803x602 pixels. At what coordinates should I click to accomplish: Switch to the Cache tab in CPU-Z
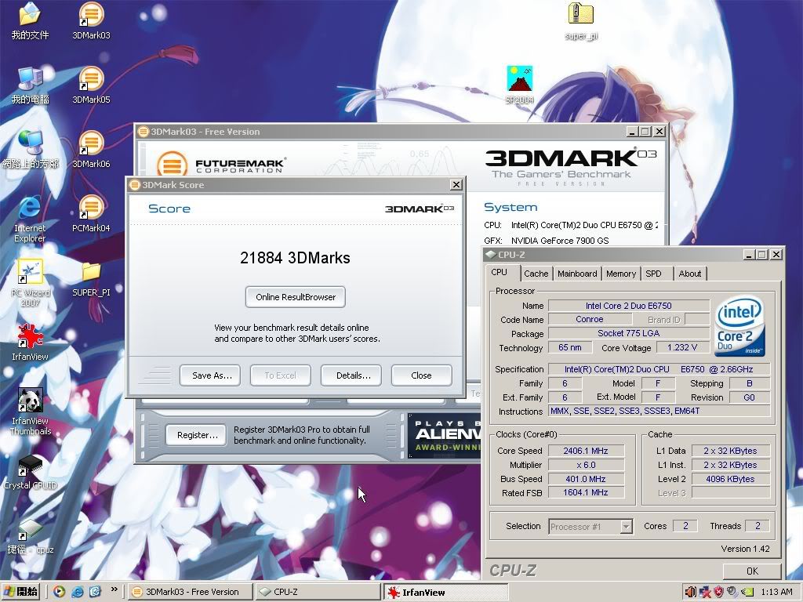click(536, 274)
